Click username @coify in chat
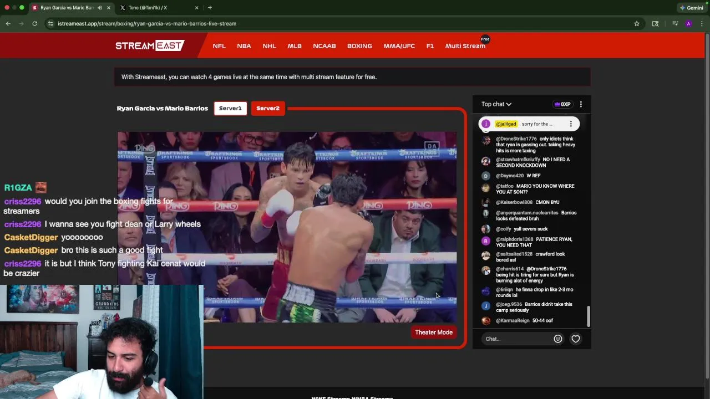Viewport: 710px width, 399px height. (x=504, y=229)
